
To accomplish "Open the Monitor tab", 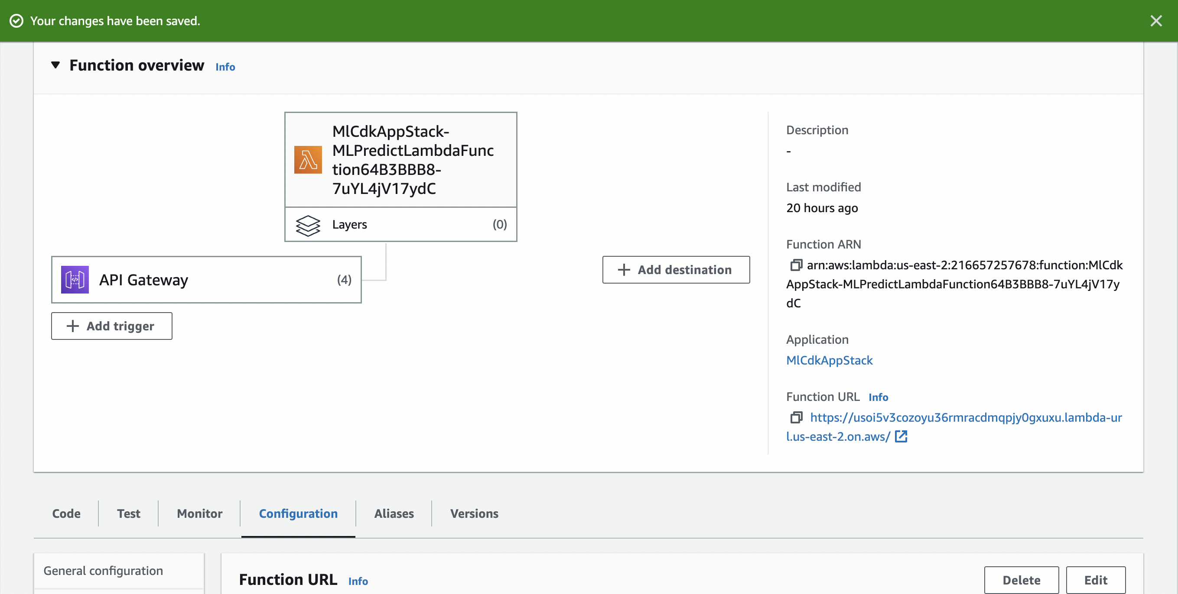I will pos(199,513).
